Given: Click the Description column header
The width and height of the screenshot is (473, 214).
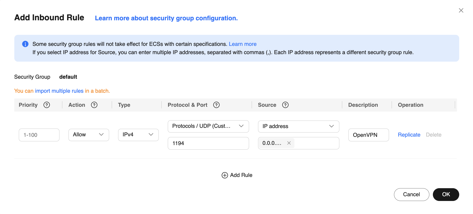Looking at the screenshot, I should (363, 105).
